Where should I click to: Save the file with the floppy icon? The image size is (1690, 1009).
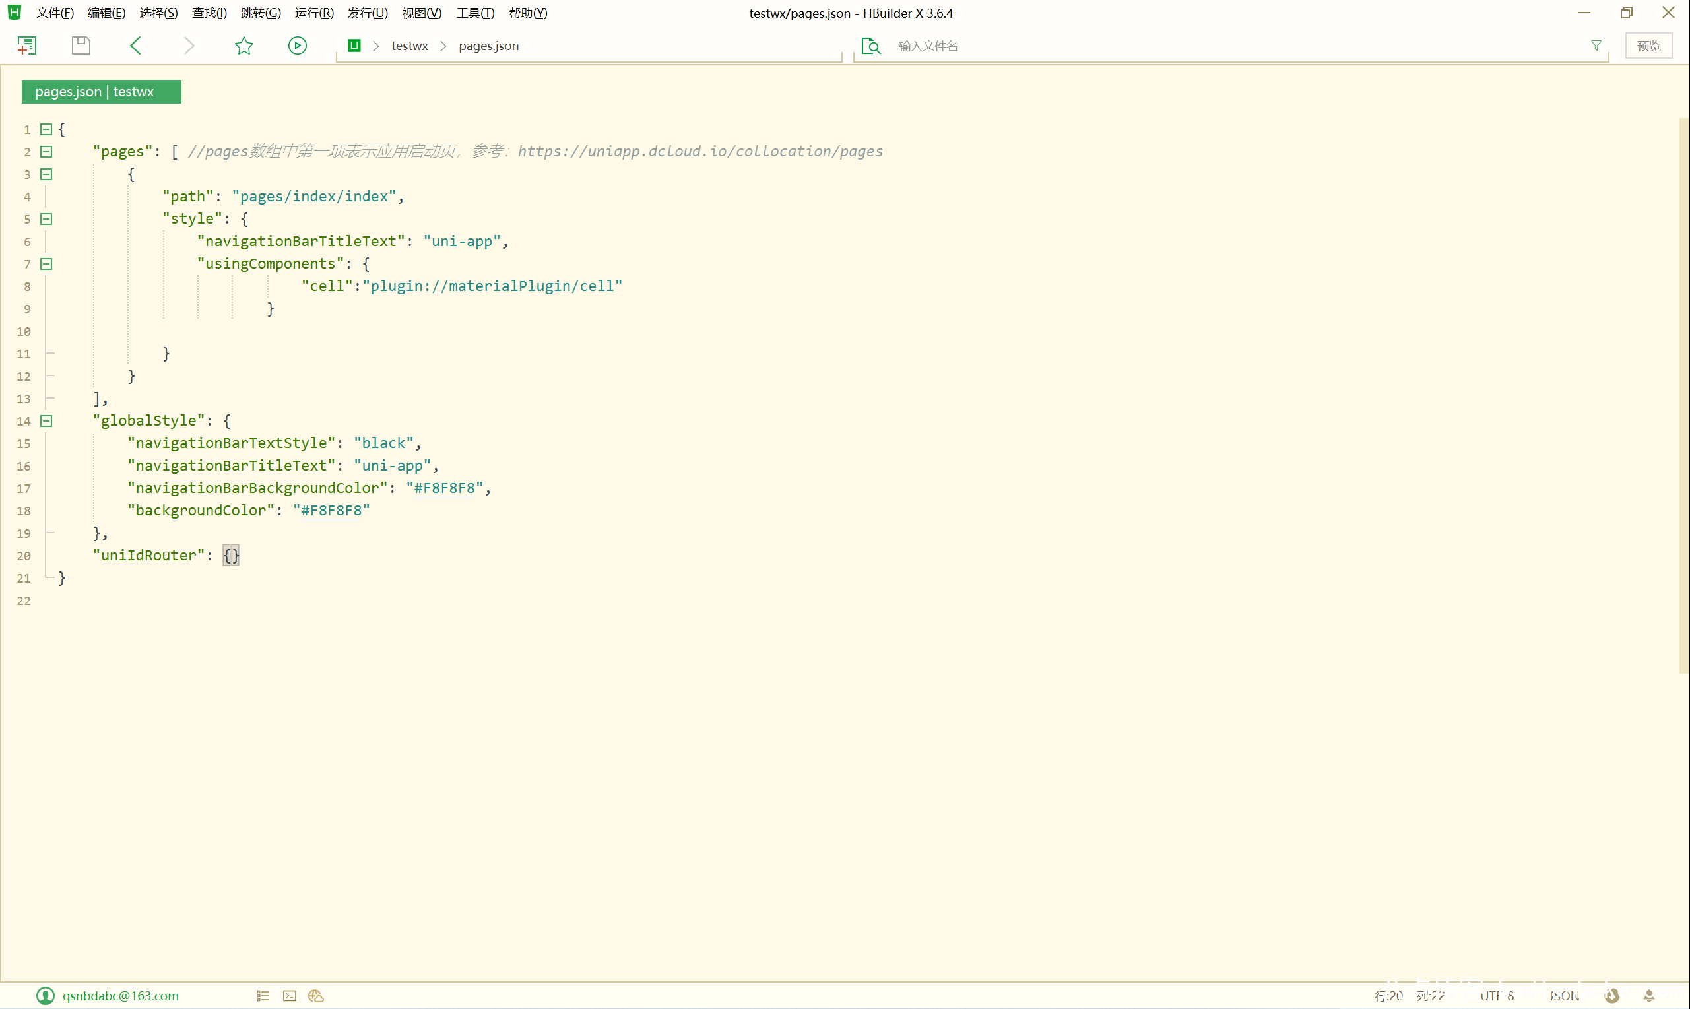tap(81, 46)
